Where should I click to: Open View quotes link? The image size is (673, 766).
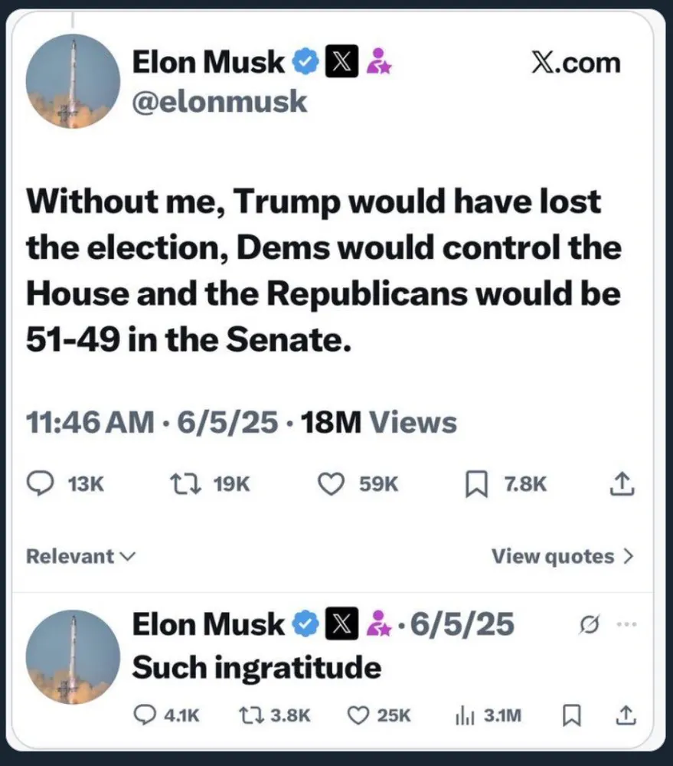click(x=562, y=556)
